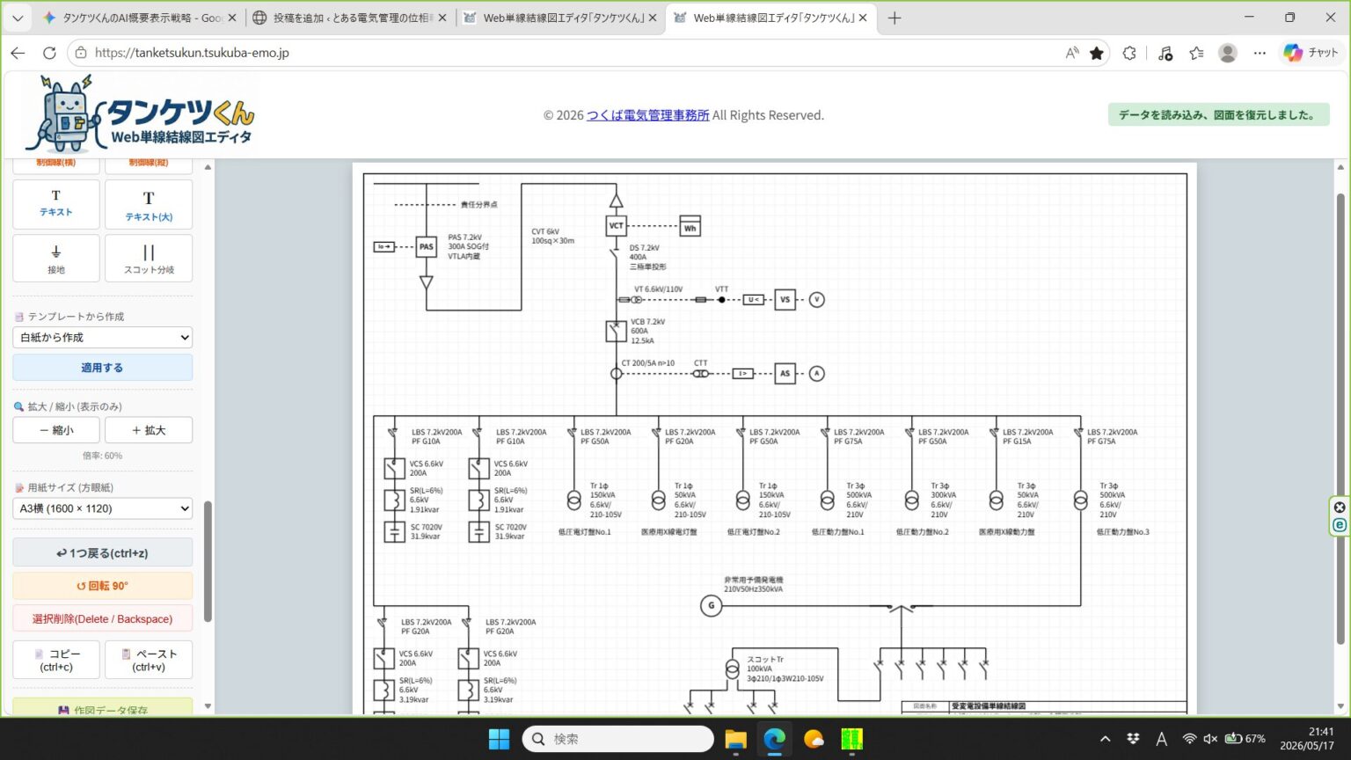Click the タンケツくん logo
Screen dimensions: 1351x760
point(141,115)
